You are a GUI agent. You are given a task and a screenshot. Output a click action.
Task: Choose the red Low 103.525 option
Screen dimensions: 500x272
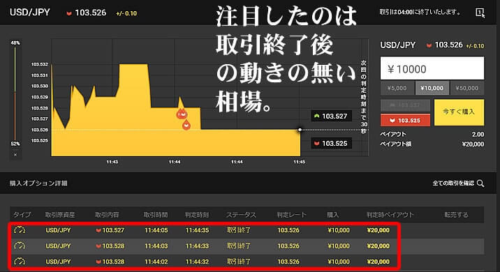(405, 121)
